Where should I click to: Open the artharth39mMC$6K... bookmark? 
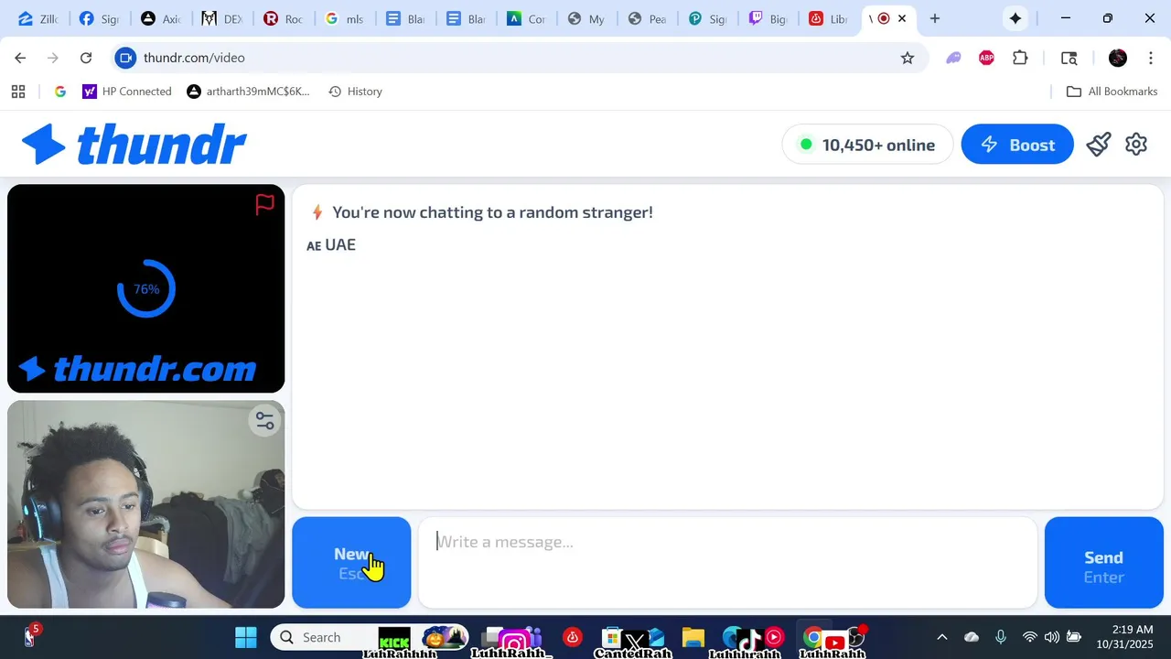(248, 92)
